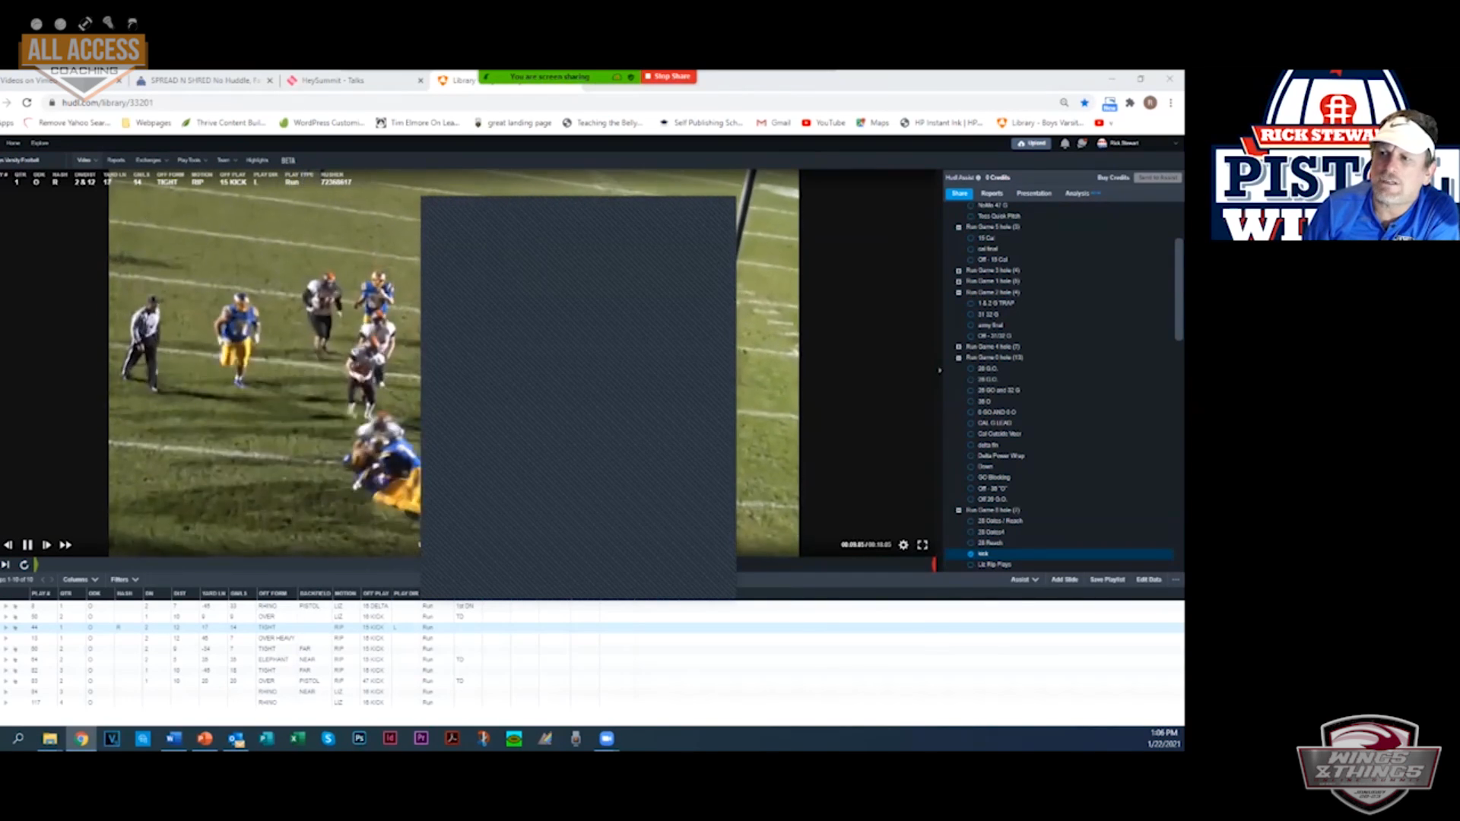
Task: Click the playlist panel vertical scrollbar
Action: coord(1179,289)
